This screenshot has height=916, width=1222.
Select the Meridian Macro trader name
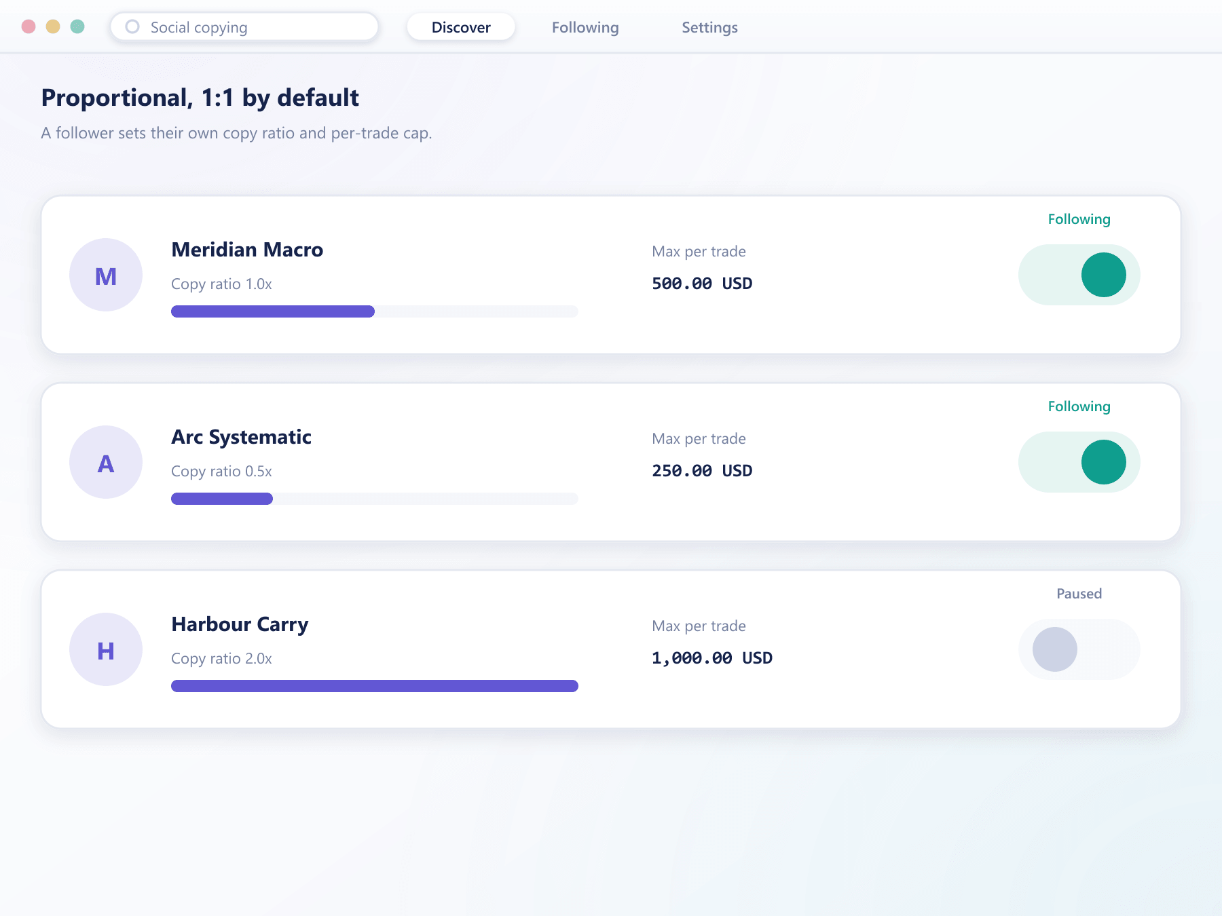[247, 250]
